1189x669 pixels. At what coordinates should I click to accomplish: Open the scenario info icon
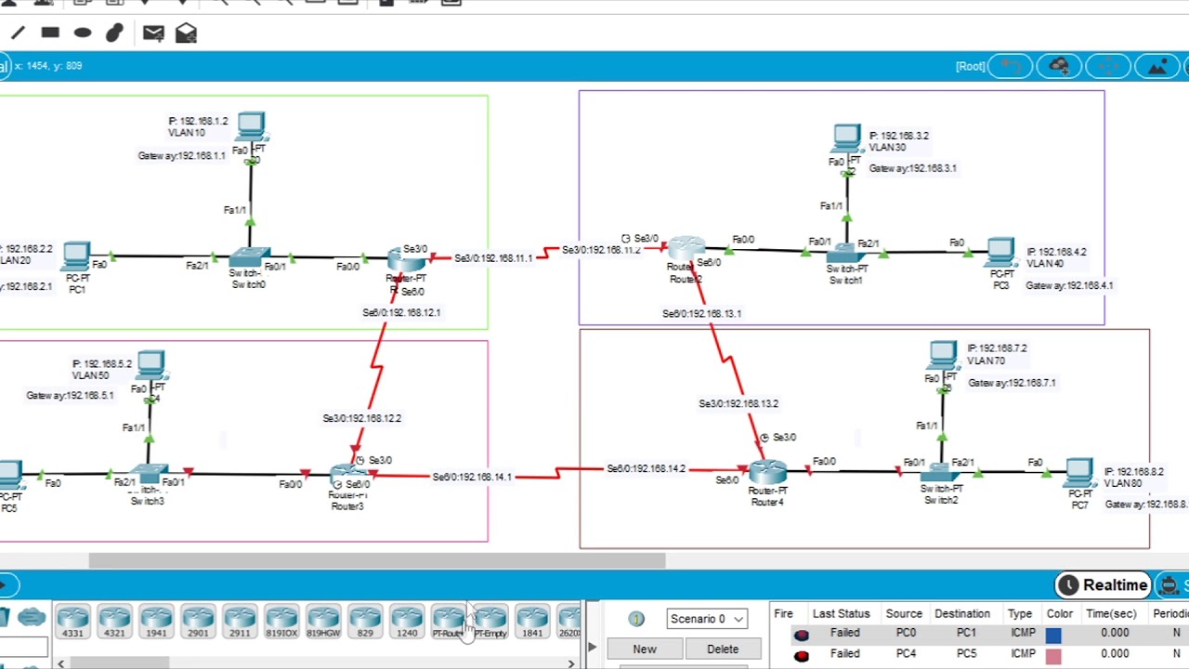pyautogui.click(x=636, y=619)
